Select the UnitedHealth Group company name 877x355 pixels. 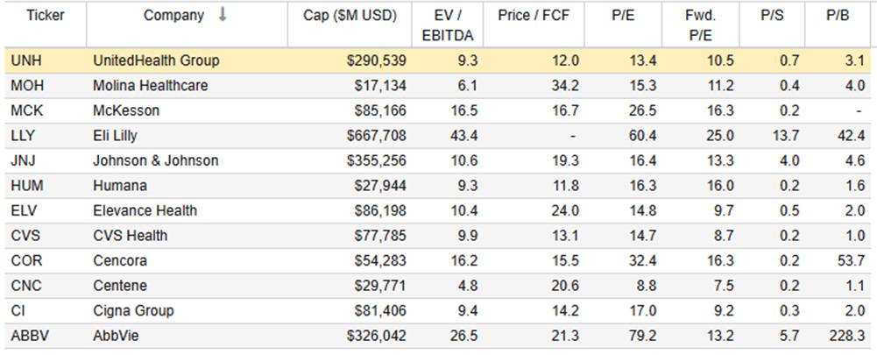point(156,60)
